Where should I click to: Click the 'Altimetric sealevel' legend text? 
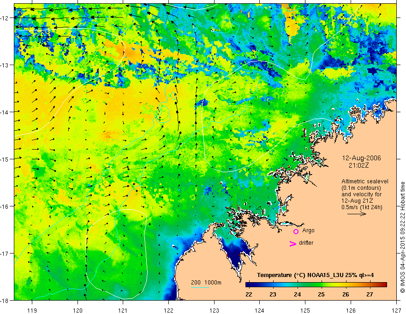[x=365, y=181]
